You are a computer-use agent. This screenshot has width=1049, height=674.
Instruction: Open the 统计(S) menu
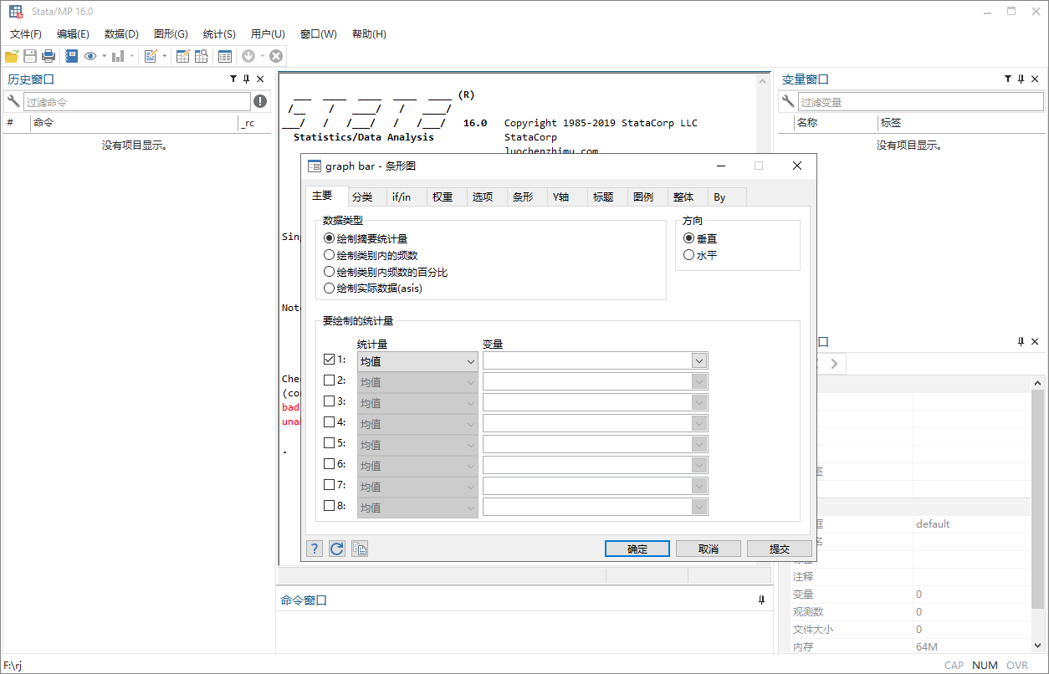218,34
